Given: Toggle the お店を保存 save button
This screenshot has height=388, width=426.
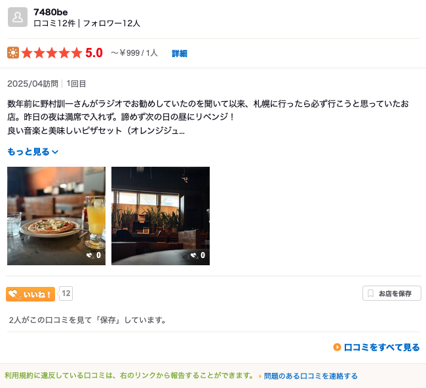Looking at the screenshot, I should [392, 293].
